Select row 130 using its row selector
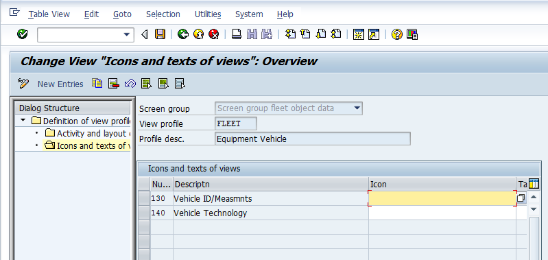The width and height of the screenshot is (548, 260). click(144, 198)
